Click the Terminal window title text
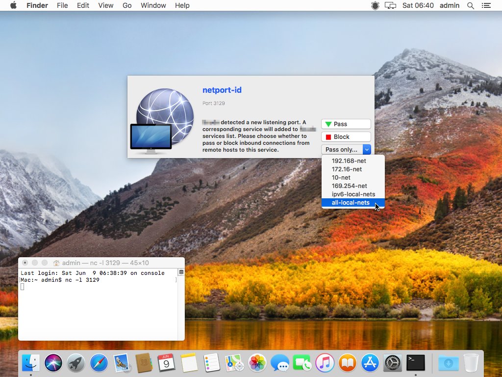The height and width of the screenshot is (377, 502). 105,263
